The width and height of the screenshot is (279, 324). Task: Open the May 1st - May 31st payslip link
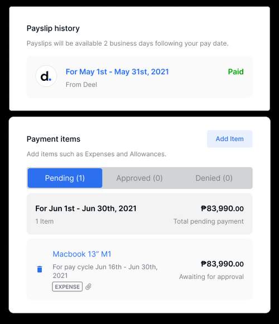117,72
